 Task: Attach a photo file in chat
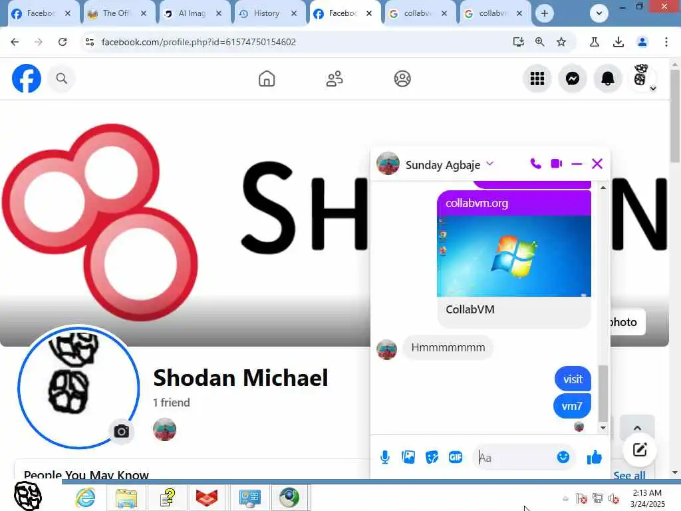click(408, 457)
